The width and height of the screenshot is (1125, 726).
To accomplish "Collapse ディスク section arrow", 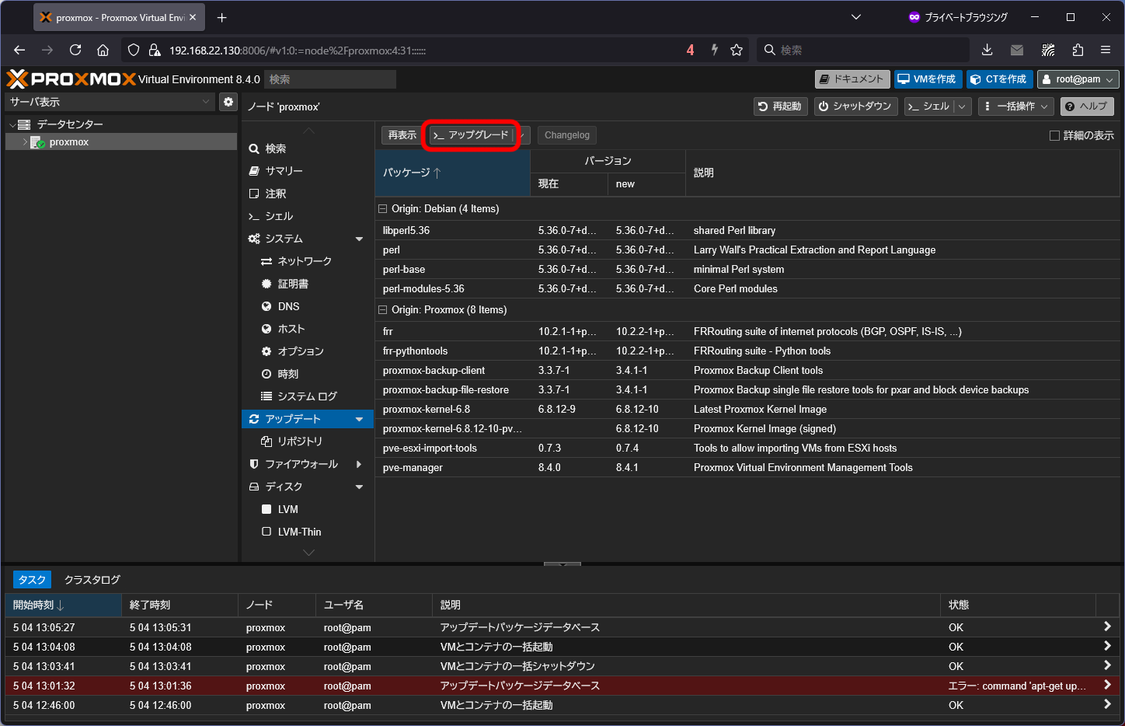I will (x=359, y=487).
